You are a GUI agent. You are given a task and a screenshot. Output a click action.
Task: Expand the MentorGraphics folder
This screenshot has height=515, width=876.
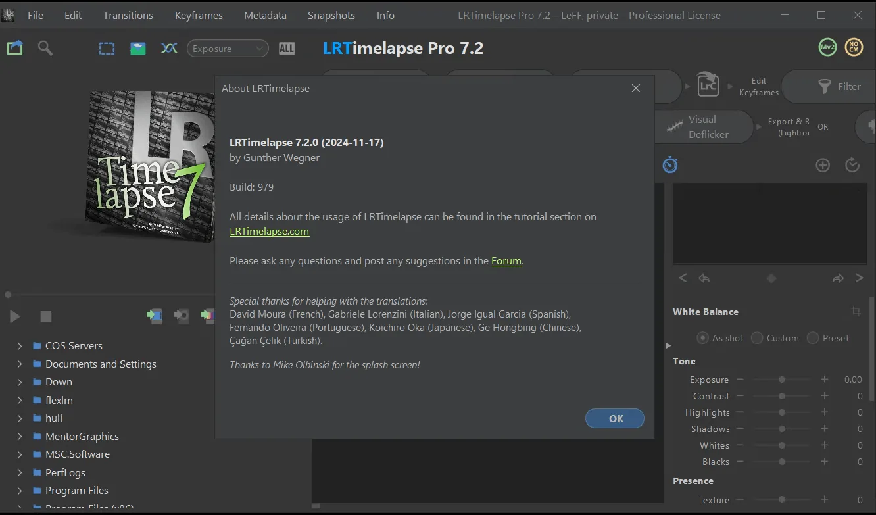[20, 436]
